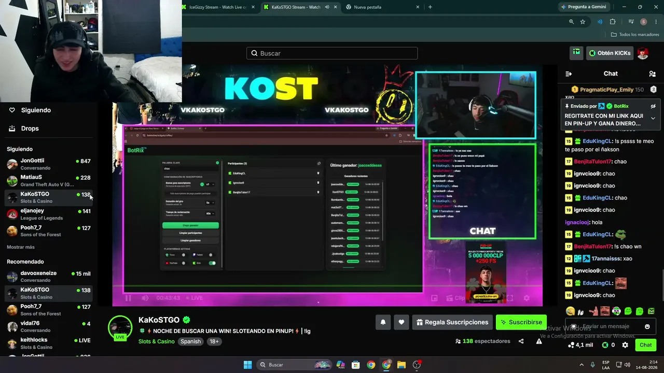The width and height of the screenshot is (664, 373).
Task: Open the Drops sidebar item
Action: (x=30, y=128)
